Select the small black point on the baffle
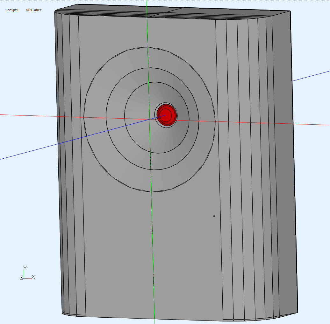Image resolution: width=330 pixels, height=324 pixels. [214, 216]
